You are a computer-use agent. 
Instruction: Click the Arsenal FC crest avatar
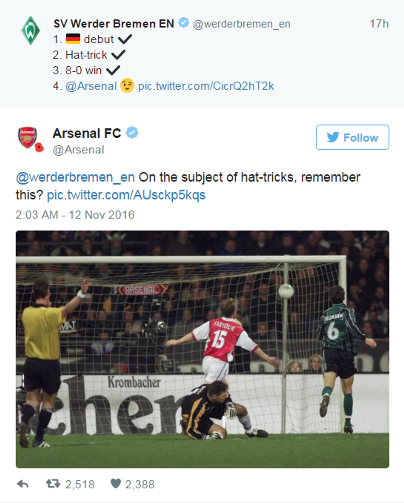[x=28, y=137]
